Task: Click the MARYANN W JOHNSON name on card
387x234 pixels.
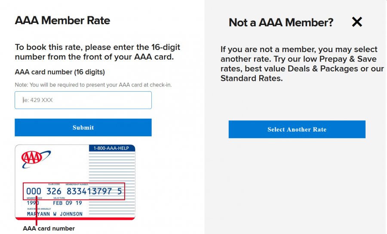Action: tap(55, 214)
